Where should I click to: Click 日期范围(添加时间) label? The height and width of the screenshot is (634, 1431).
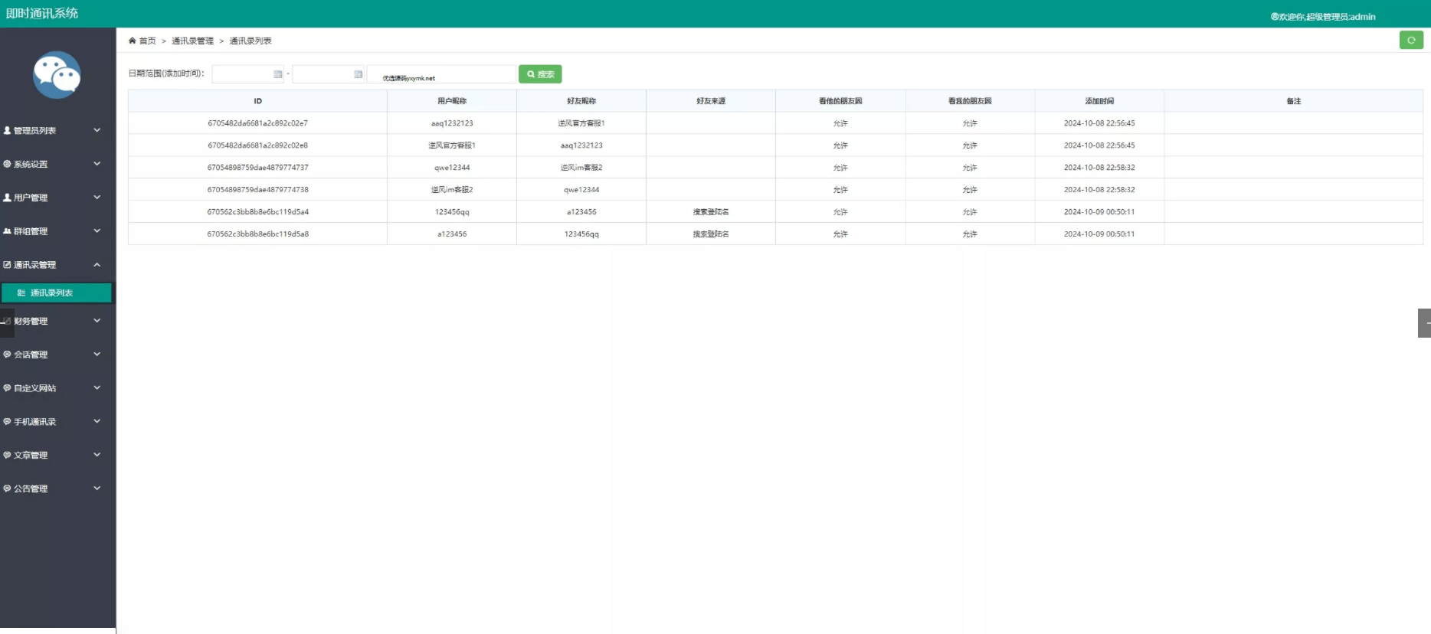click(x=166, y=74)
